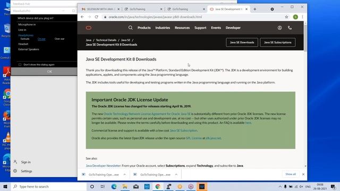
Task: Open the Oracle Technology Network License Agreement link
Action: 147,114
